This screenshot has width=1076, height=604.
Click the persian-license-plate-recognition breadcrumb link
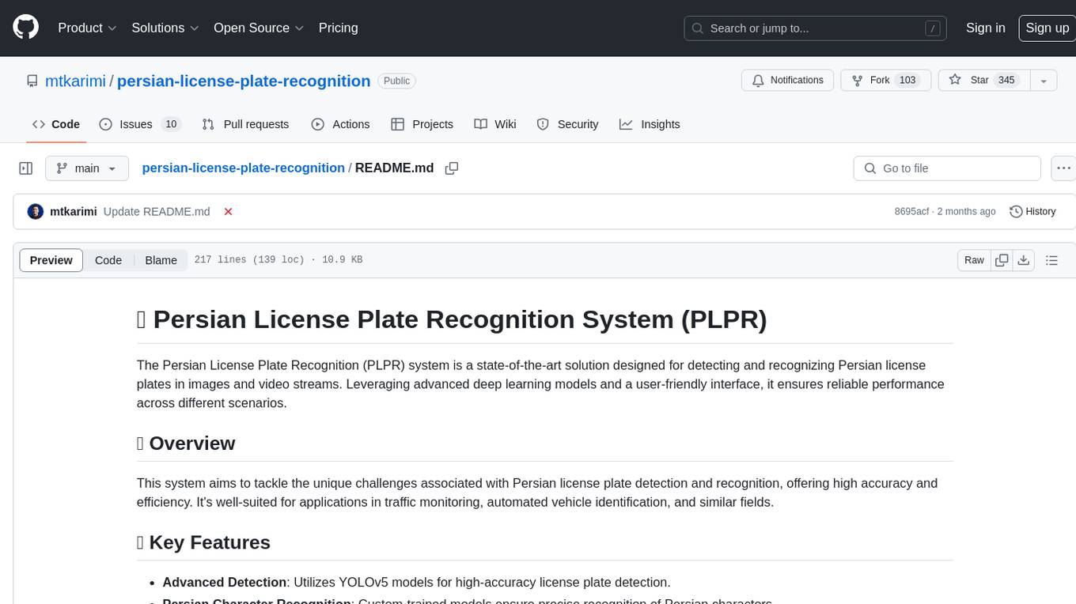click(243, 168)
